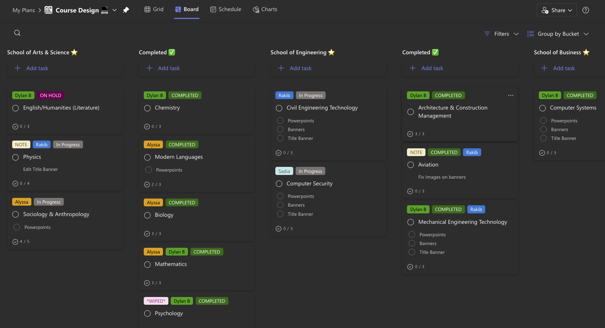
Task: Click checklist count icon on Computer Security card
Action: tap(278, 229)
